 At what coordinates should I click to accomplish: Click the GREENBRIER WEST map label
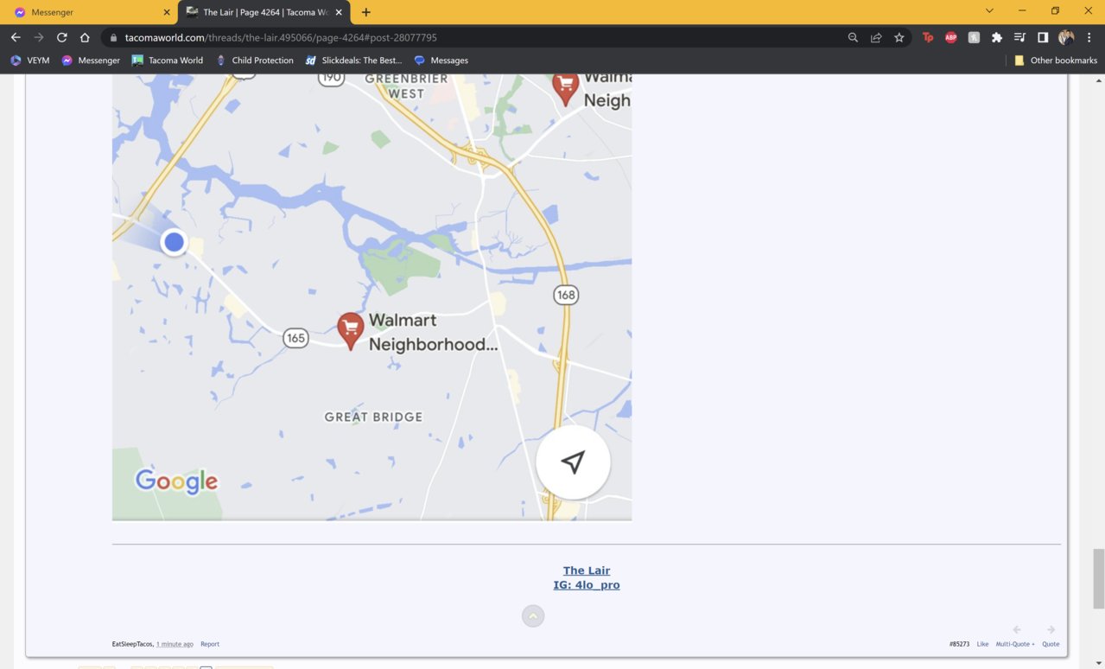pyautogui.click(x=406, y=86)
